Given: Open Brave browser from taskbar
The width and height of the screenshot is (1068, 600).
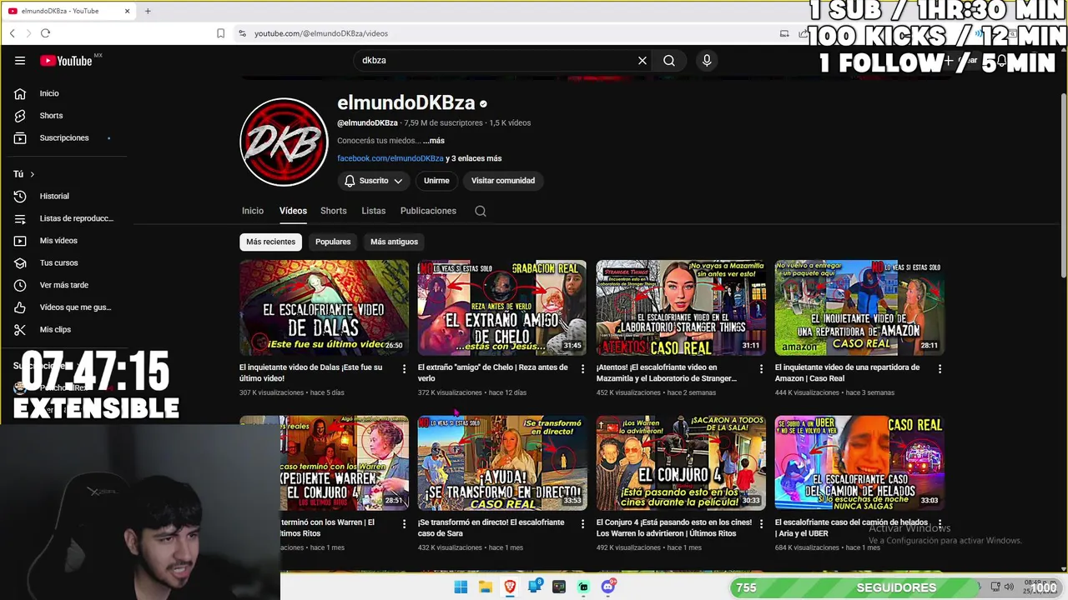Looking at the screenshot, I should click(x=510, y=587).
